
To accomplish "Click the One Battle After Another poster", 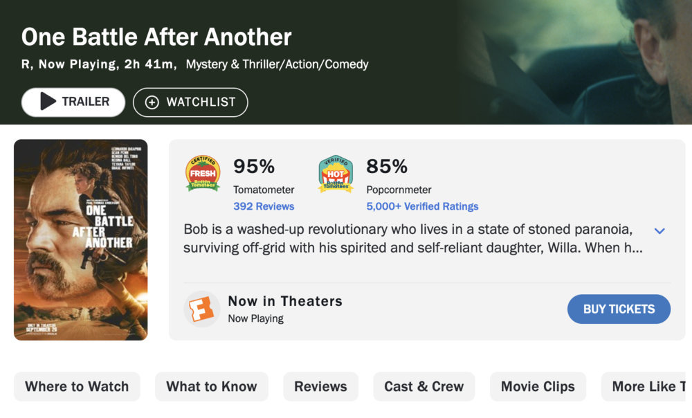I will [x=80, y=239].
